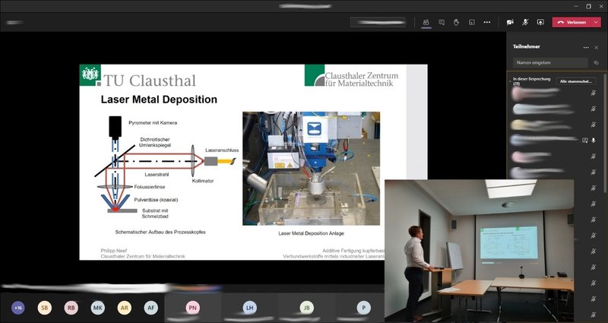Select the AF participant avatar
Screen dimensions: 608x323
point(150,308)
